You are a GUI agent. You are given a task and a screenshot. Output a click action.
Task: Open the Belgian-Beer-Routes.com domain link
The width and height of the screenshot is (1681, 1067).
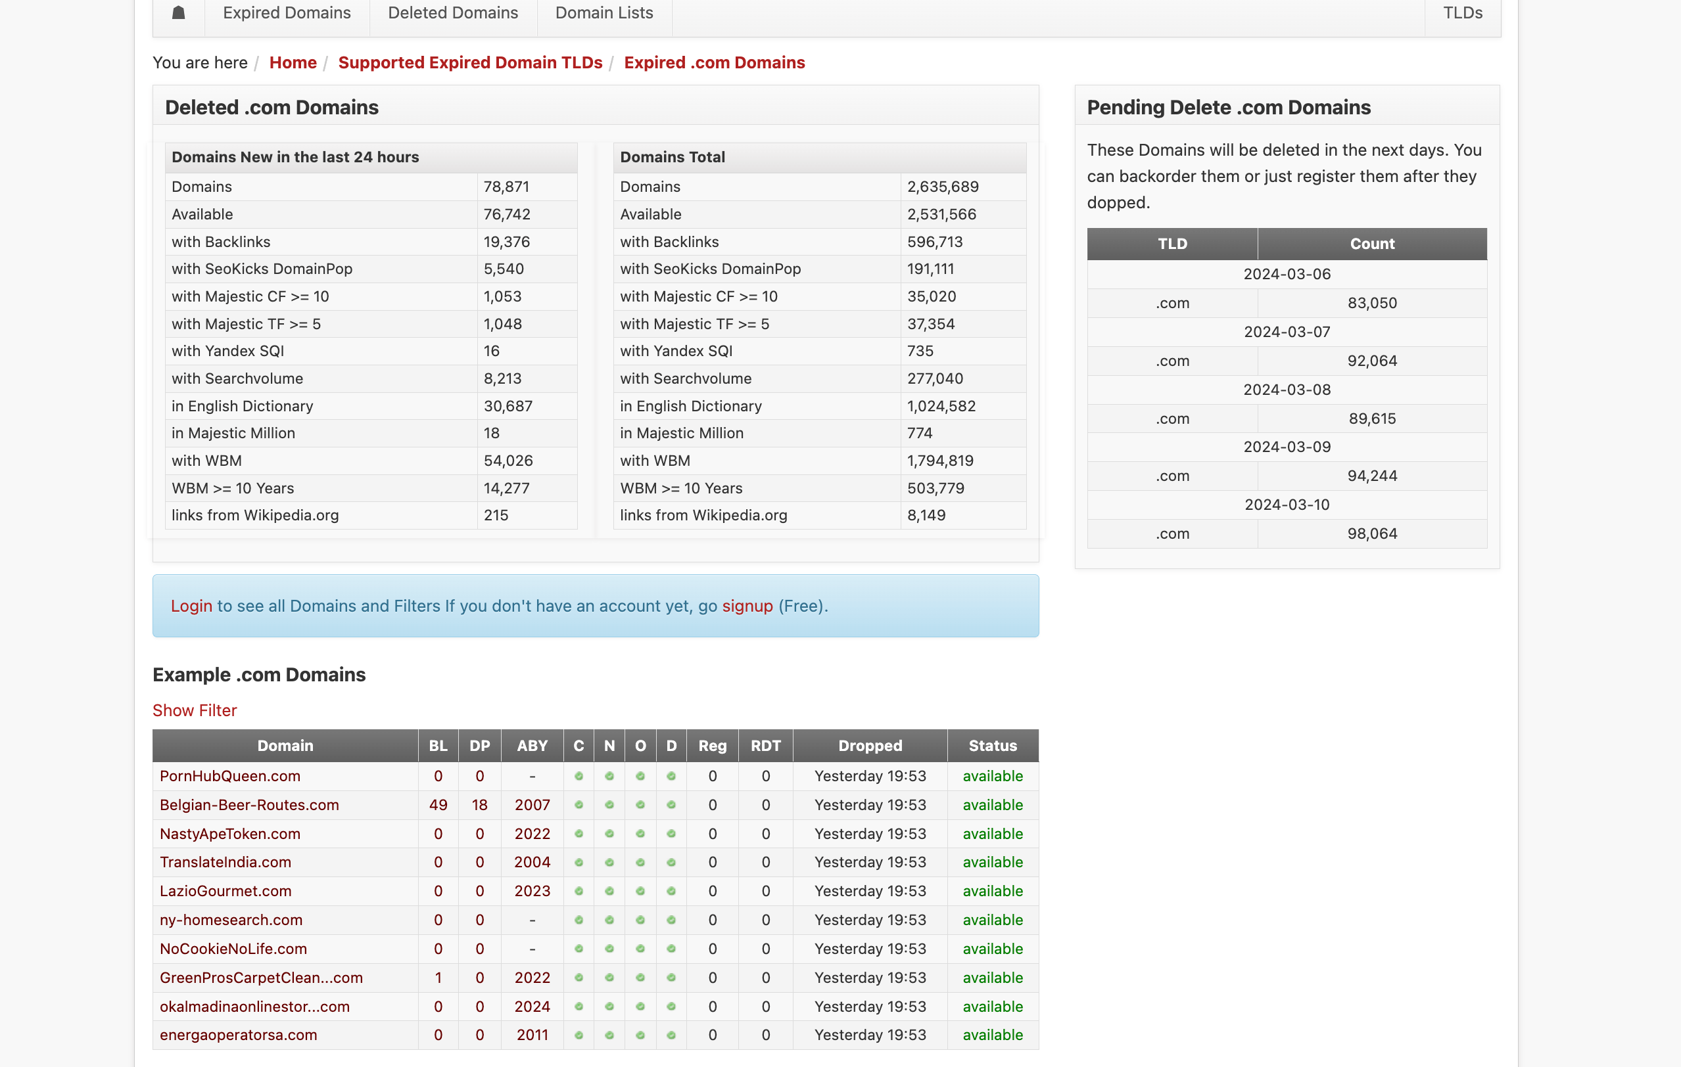(x=249, y=805)
